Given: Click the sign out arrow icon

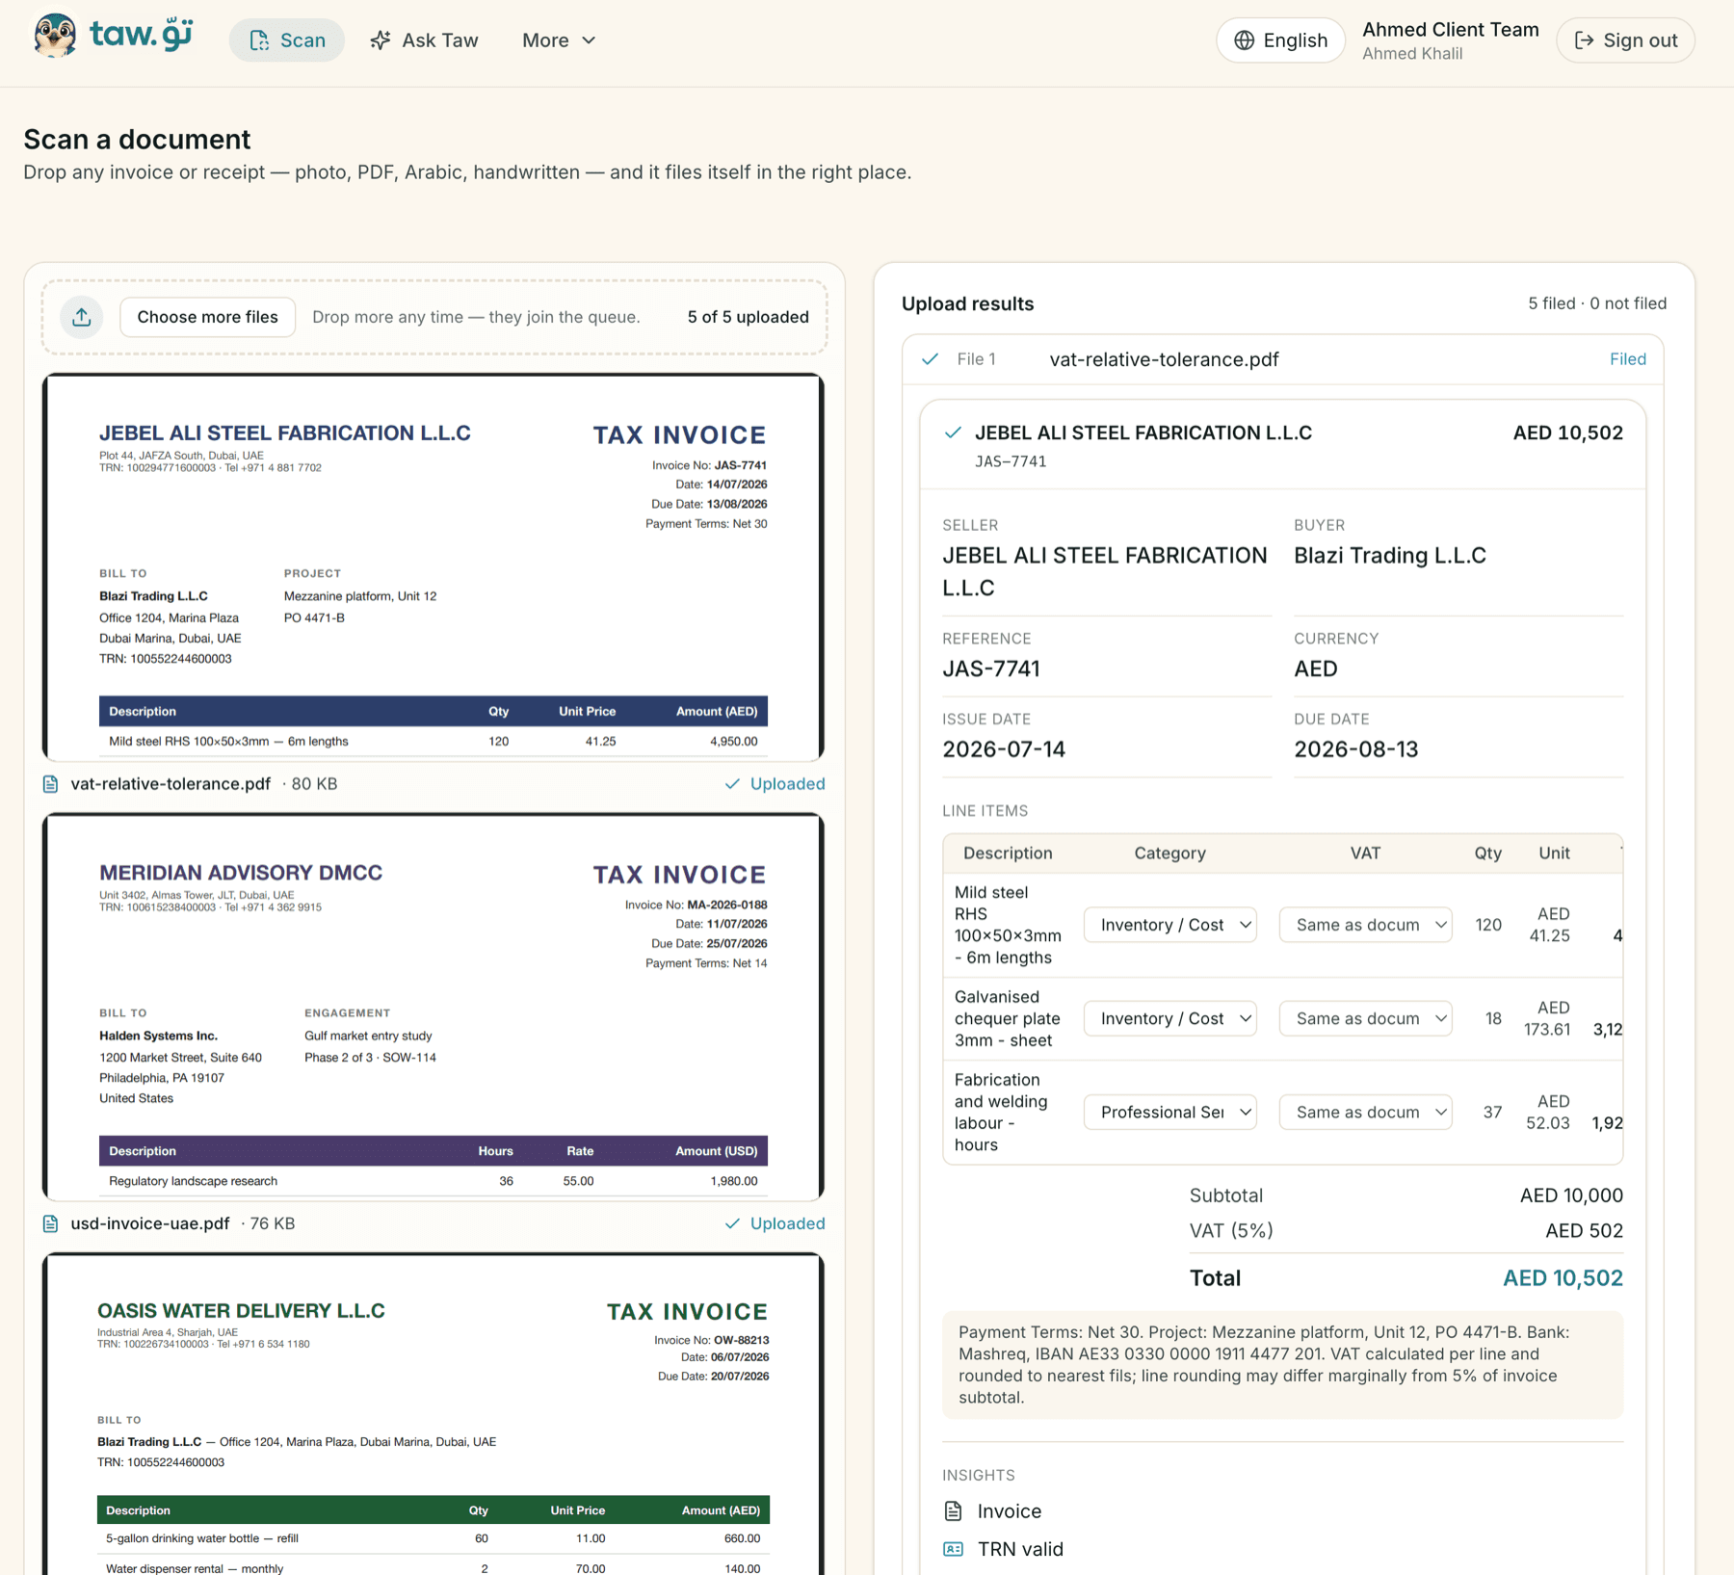Looking at the screenshot, I should (1584, 40).
